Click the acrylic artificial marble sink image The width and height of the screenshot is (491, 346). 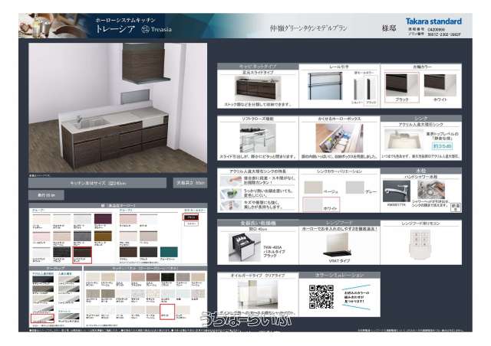(x=404, y=139)
